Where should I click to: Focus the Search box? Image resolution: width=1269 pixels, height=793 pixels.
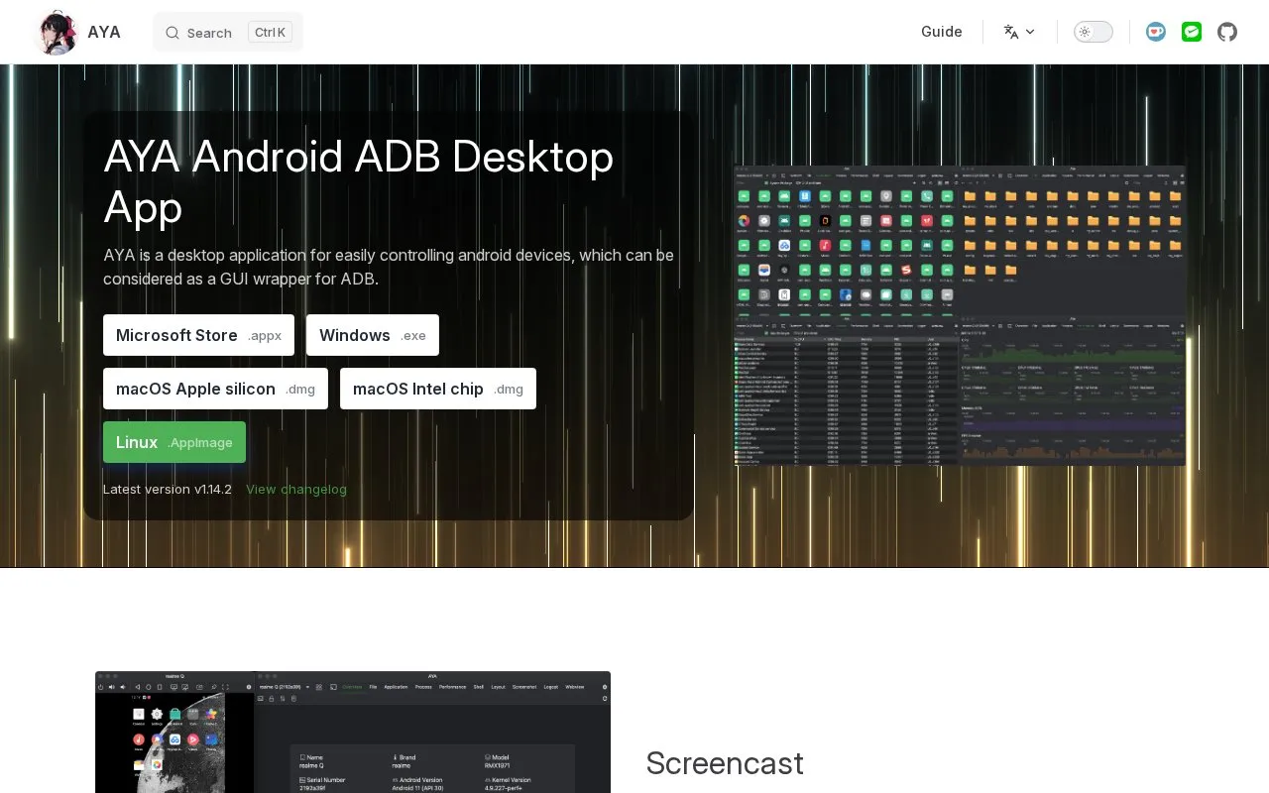click(228, 32)
